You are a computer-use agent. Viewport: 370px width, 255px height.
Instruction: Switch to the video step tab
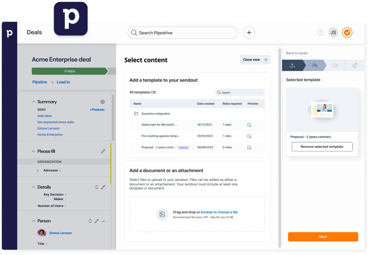[x=335, y=65]
